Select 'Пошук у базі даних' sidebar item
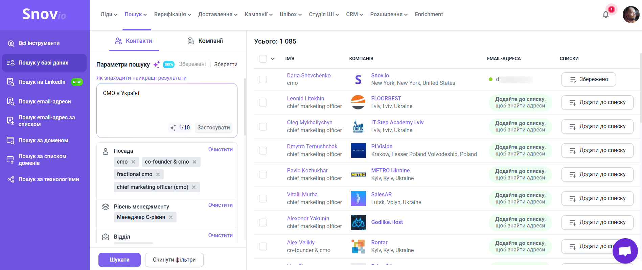 pyautogui.click(x=44, y=63)
